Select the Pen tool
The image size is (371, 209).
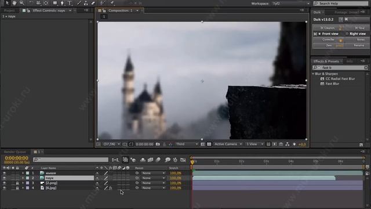pyautogui.click(x=62, y=3)
